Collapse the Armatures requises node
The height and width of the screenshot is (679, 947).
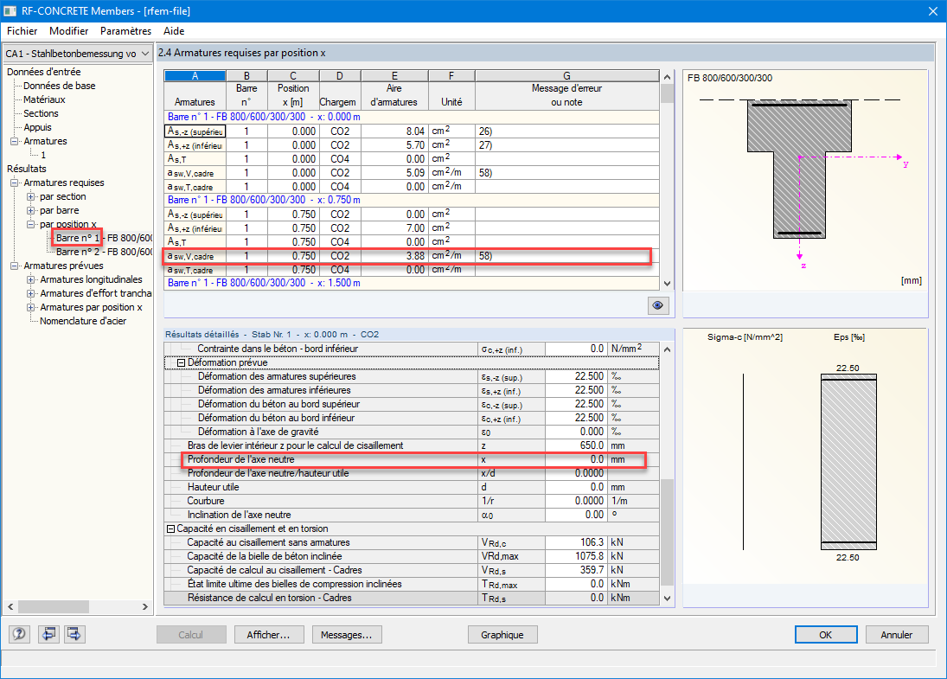coord(15,183)
